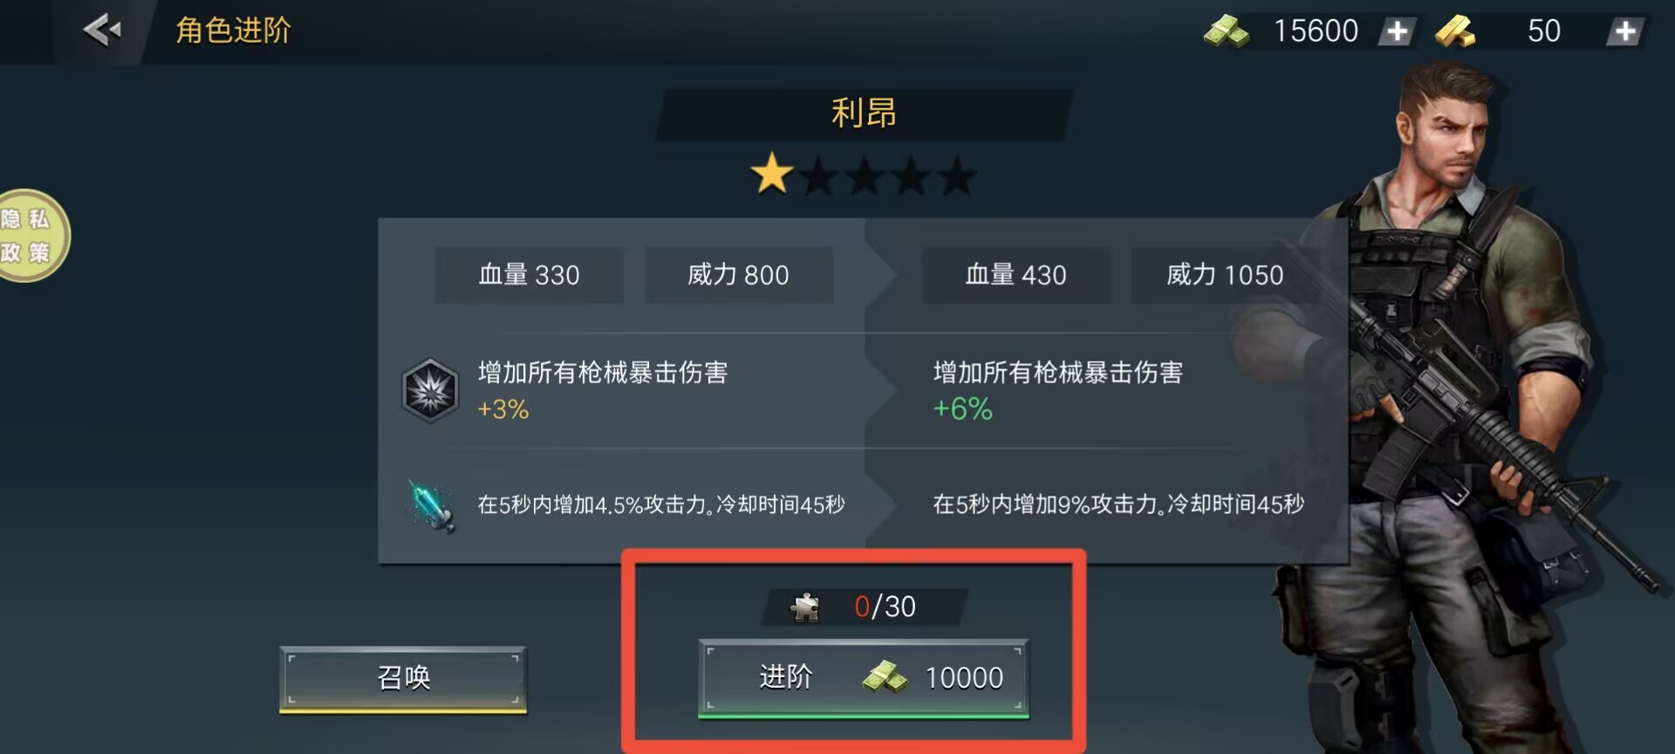Tap the filled gold star rating

pyautogui.click(x=772, y=174)
